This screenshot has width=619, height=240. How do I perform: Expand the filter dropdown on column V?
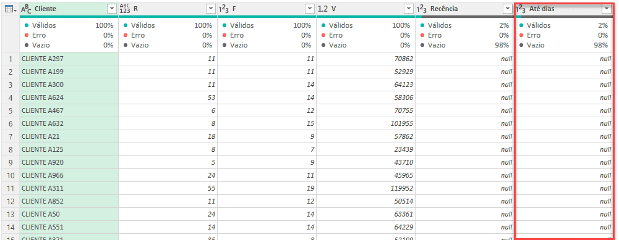click(x=408, y=9)
